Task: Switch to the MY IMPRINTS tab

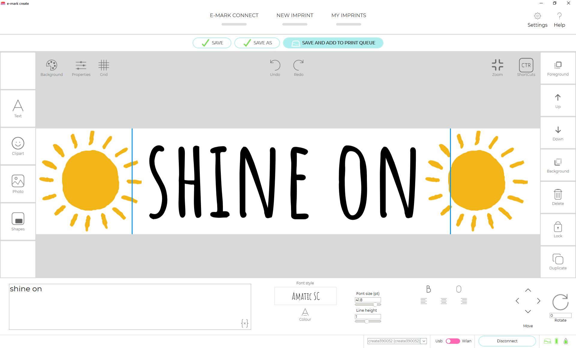Action: tap(349, 16)
